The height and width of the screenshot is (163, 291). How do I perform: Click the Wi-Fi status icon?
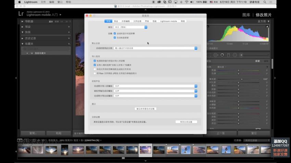(187, 2)
